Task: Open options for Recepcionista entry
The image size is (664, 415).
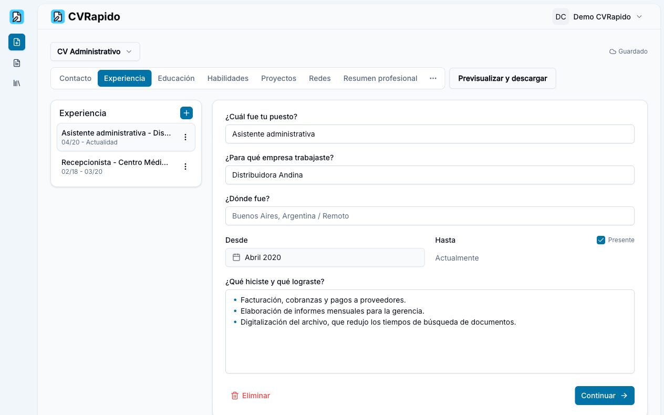Action: click(185, 167)
